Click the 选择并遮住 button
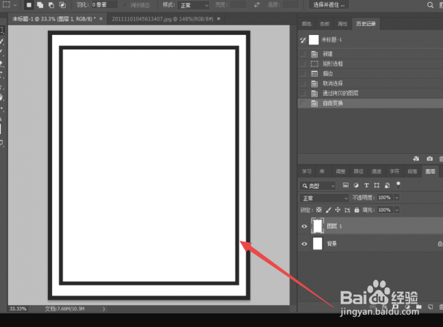The image size is (443, 327). pos(329,5)
